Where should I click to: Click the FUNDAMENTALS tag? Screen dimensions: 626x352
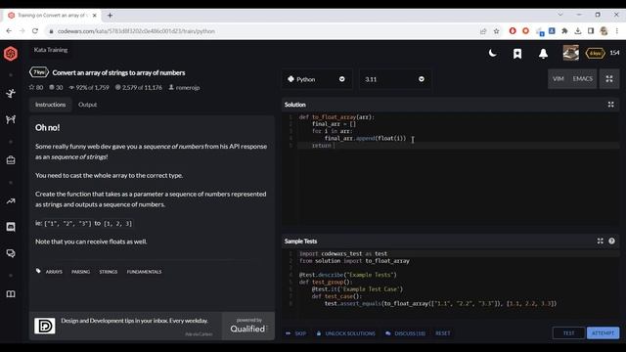tap(144, 272)
